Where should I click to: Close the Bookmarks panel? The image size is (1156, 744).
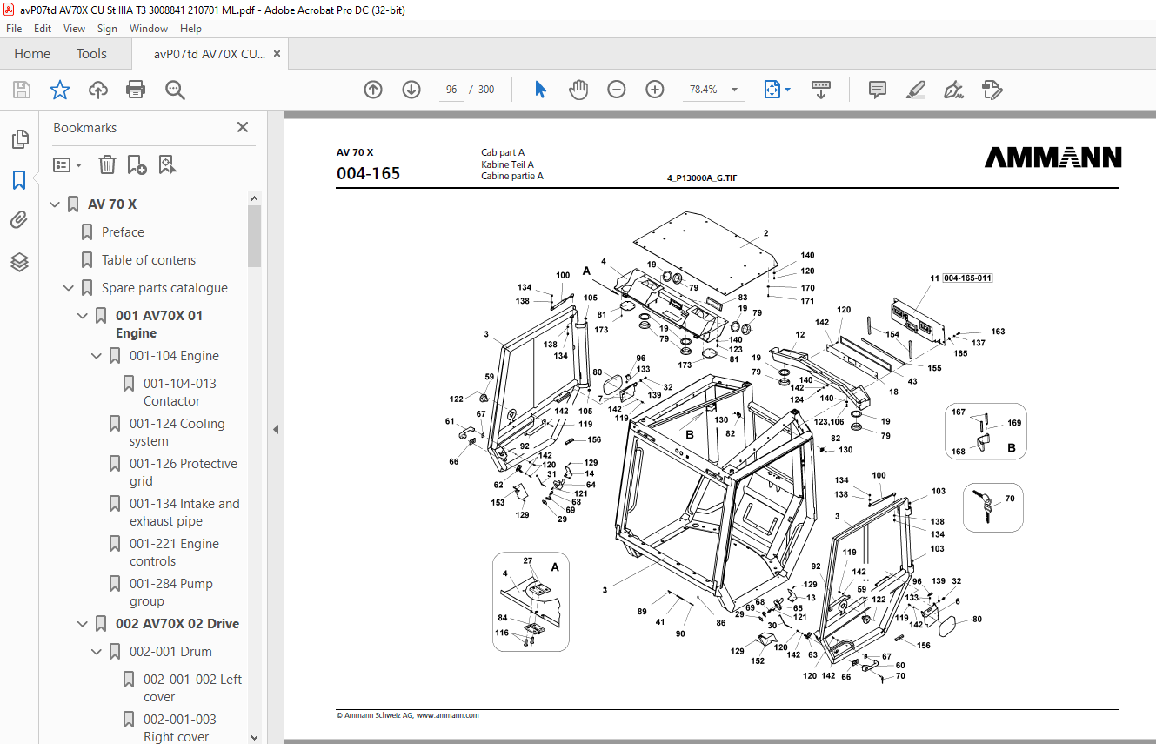pos(243,127)
